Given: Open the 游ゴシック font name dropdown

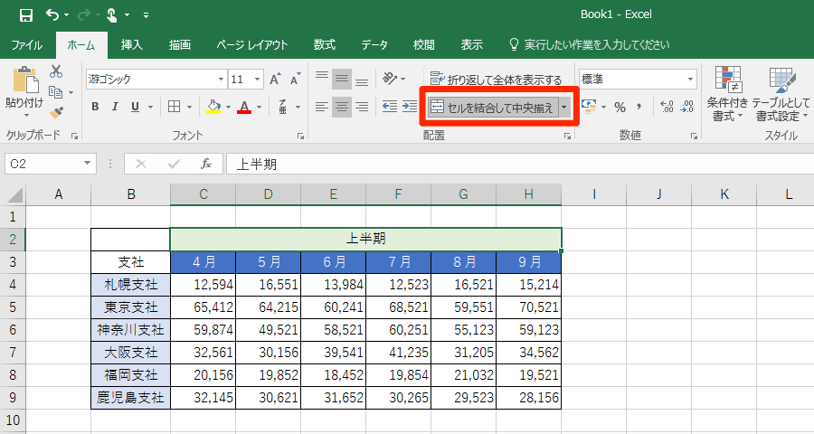Looking at the screenshot, I should pyautogui.click(x=221, y=80).
